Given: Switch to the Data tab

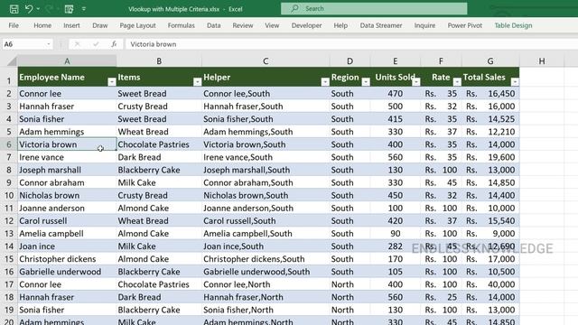Looking at the screenshot, I should [213, 25].
